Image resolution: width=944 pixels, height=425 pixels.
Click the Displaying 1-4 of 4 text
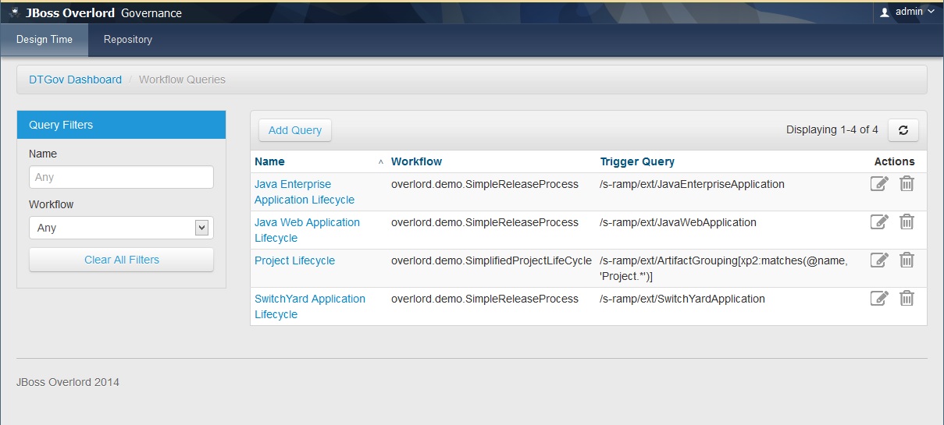coord(832,129)
